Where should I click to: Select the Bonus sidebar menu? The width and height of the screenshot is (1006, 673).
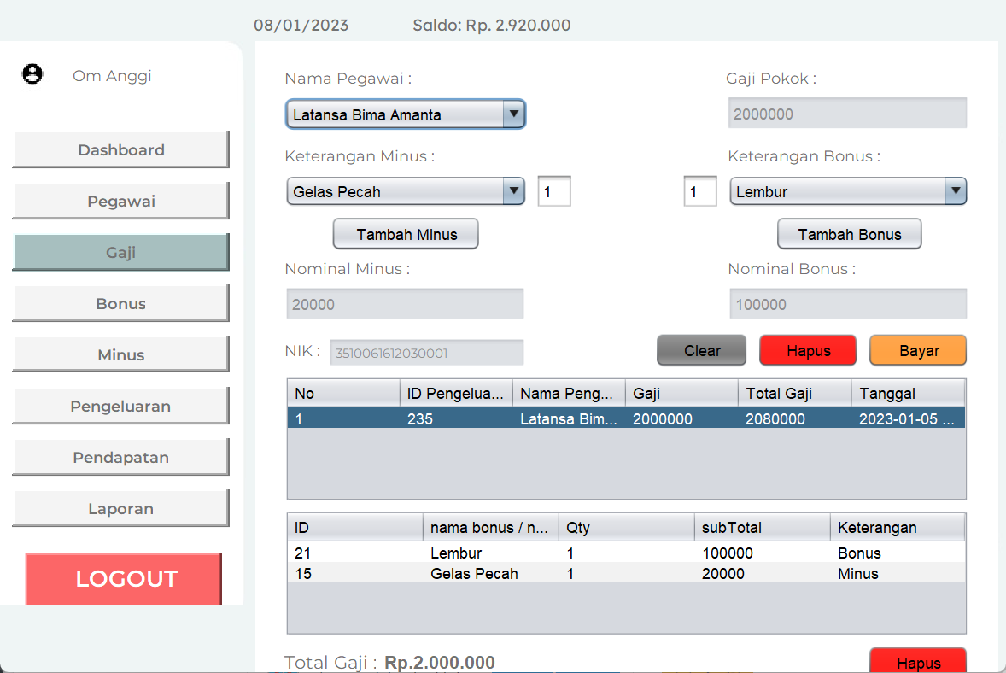tap(120, 304)
